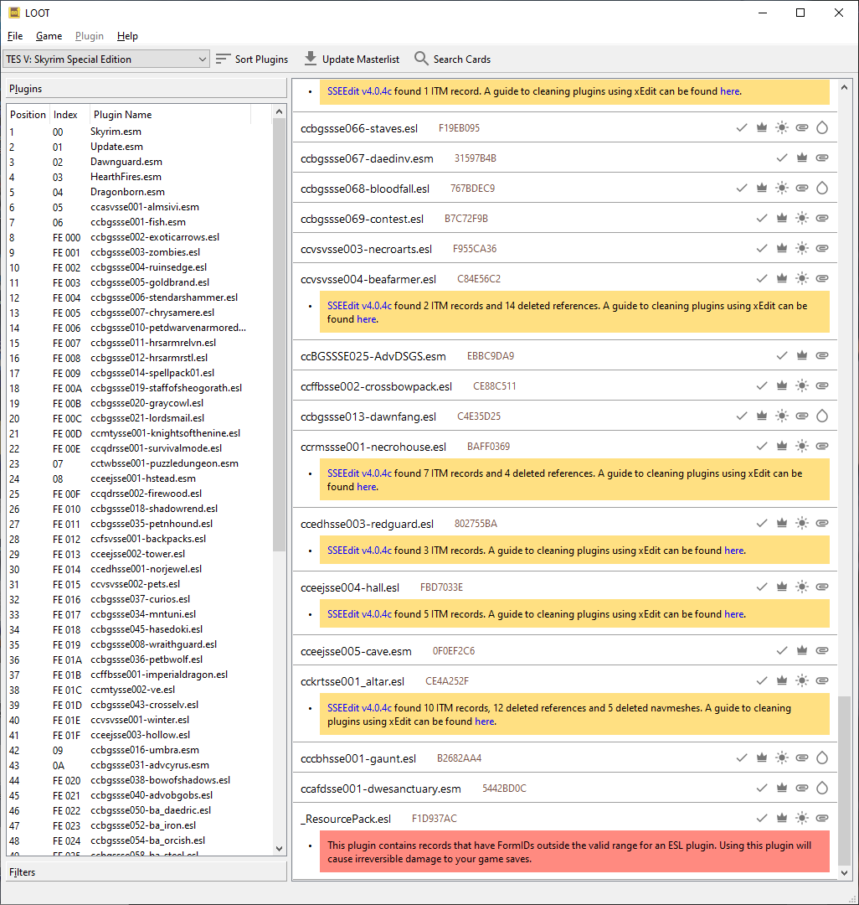Image resolution: width=859 pixels, height=905 pixels.
Task: Click the crown icon on ccbgssse067-daedinv.esm card
Action: coord(802,158)
